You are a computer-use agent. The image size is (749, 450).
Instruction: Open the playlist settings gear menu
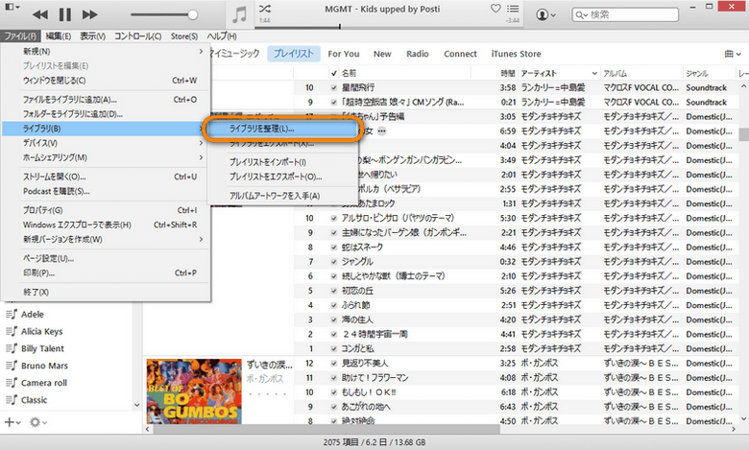click(x=37, y=422)
